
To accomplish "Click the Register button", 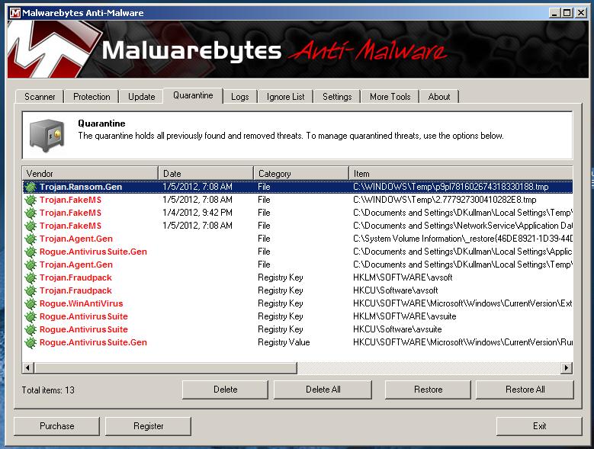I will click(x=148, y=426).
